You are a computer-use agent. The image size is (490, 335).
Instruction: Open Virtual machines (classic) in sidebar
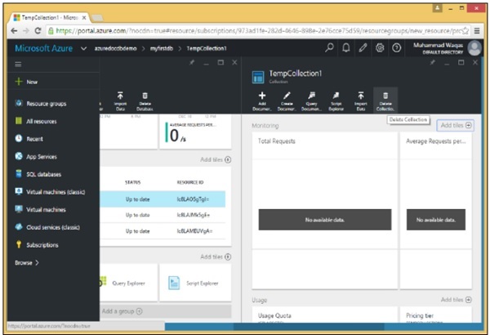(50, 192)
